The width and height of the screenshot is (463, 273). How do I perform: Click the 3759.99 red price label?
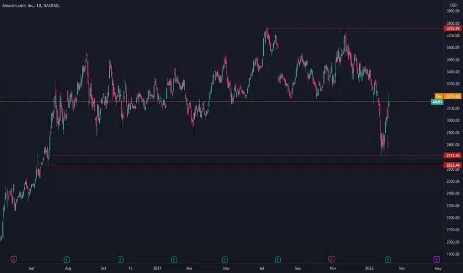[x=453, y=28]
